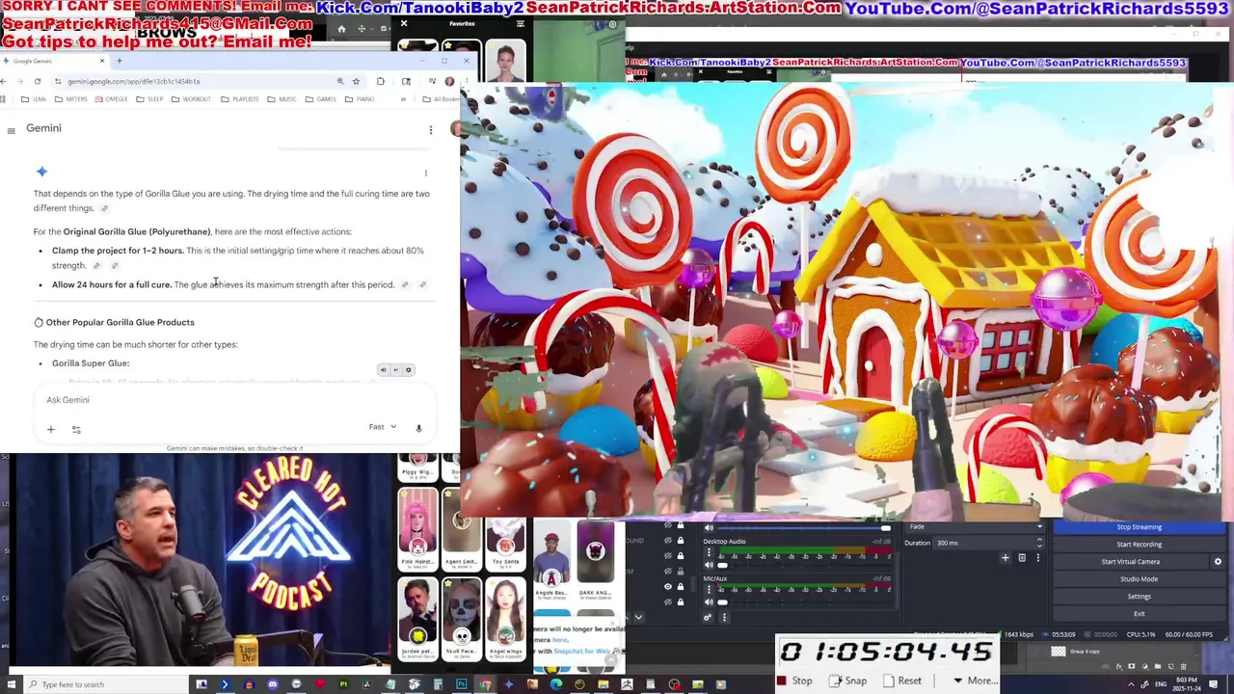Viewport: 1234px width, 694px height.
Task: Remove transition with the trash icon
Action: pyautogui.click(x=1022, y=558)
